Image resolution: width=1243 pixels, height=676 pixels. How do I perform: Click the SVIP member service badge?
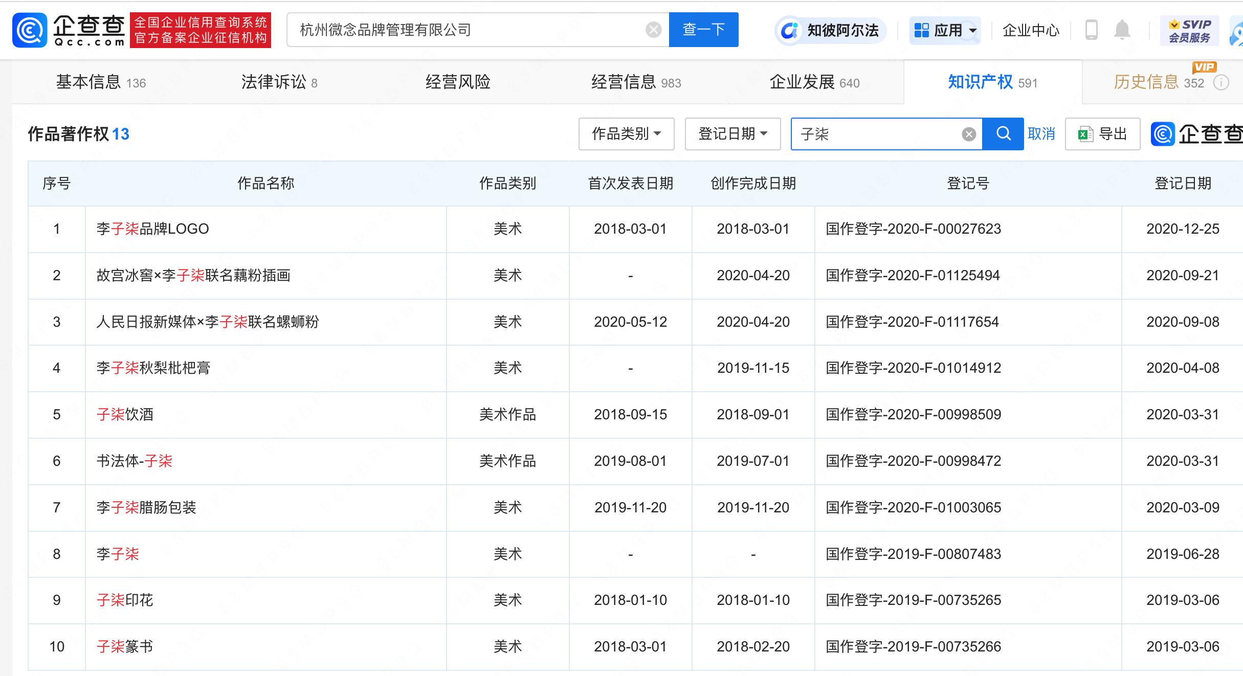point(1189,31)
